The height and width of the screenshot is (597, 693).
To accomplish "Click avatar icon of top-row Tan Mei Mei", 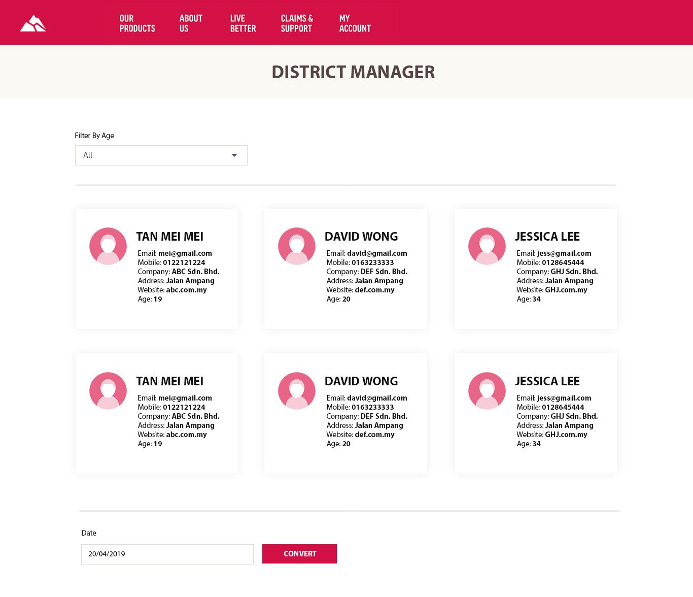I will point(108,246).
